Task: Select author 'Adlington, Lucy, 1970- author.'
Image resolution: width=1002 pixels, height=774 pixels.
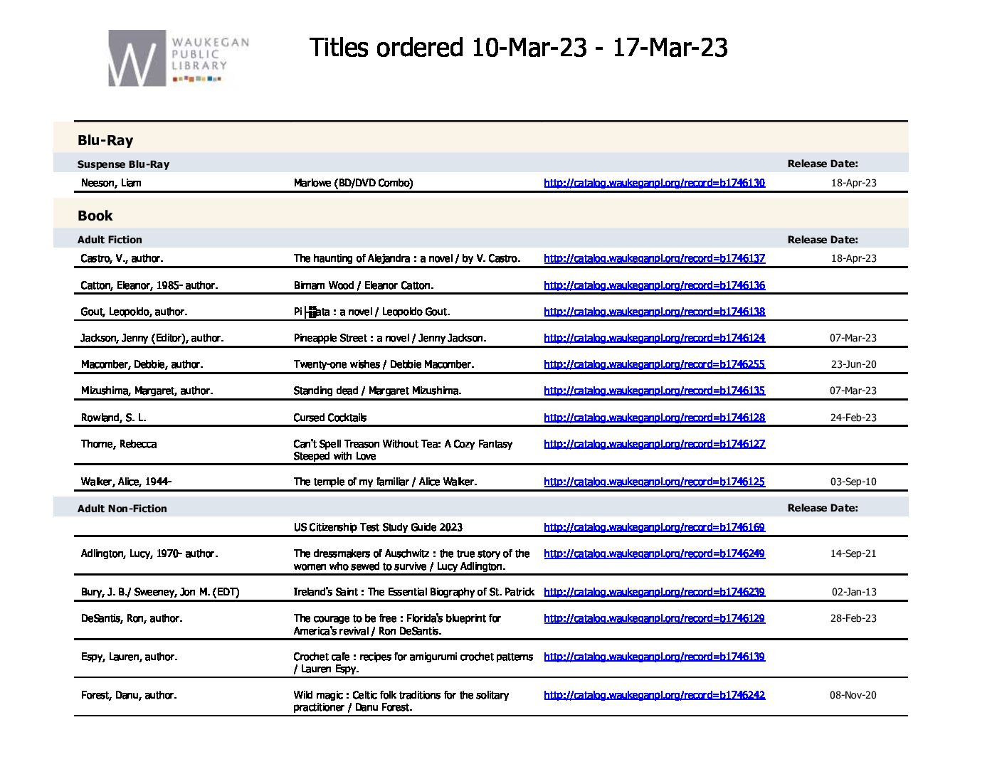Action: point(149,553)
